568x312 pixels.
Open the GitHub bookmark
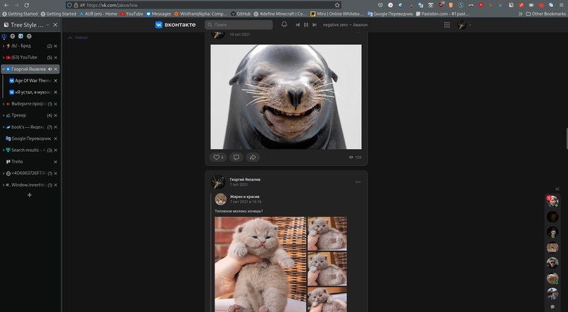coord(241,14)
